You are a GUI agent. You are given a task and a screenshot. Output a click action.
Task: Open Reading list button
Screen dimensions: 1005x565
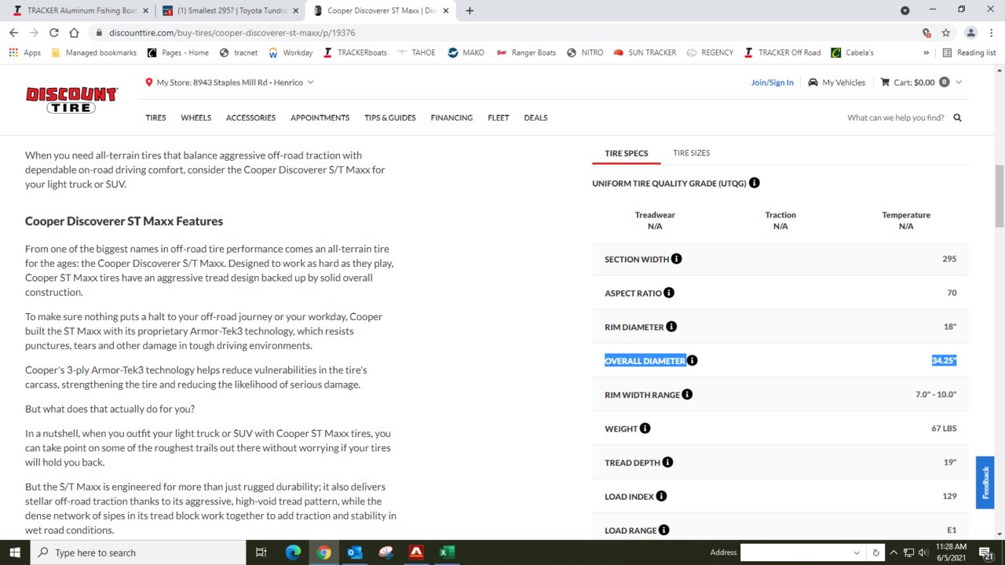click(x=969, y=53)
